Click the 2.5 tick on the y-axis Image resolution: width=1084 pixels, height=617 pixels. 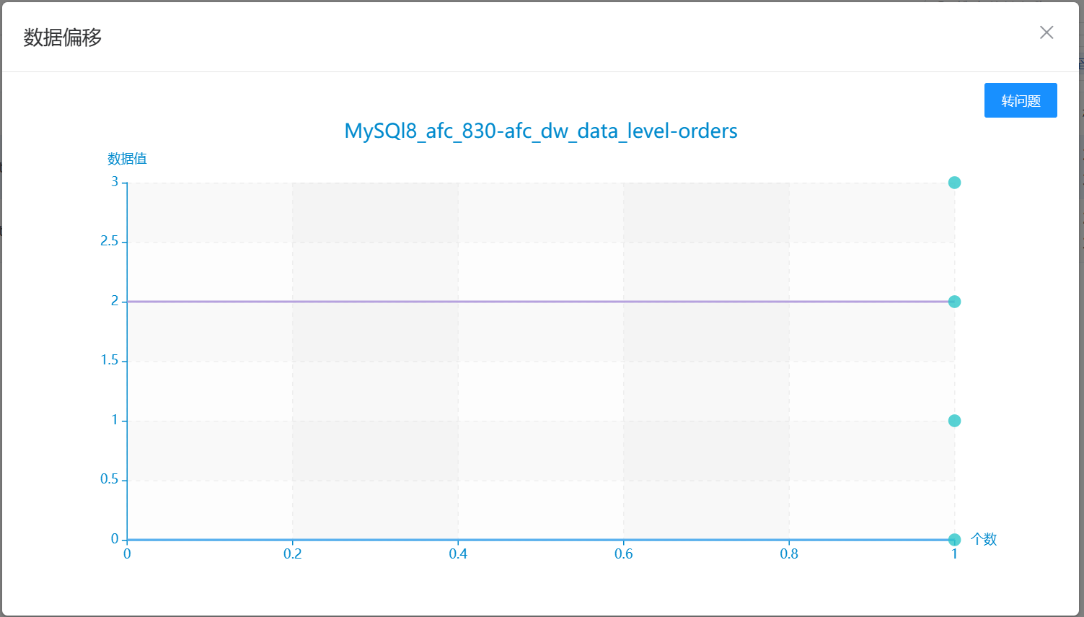click(x=110, y=241)
